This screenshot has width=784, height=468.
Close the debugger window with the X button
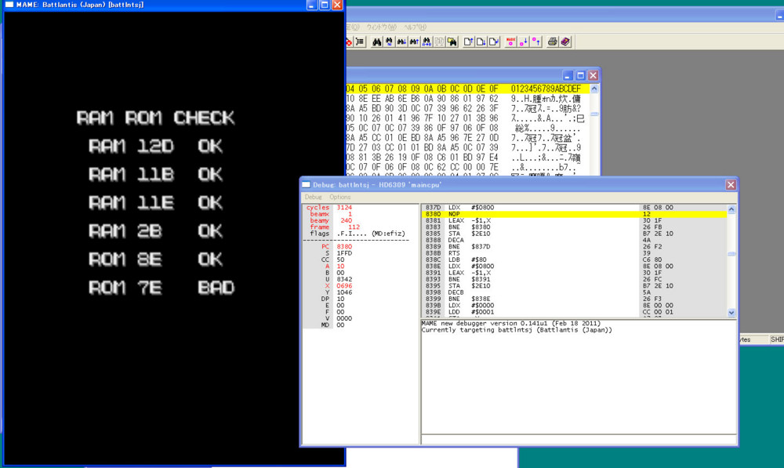pos(731,185)
